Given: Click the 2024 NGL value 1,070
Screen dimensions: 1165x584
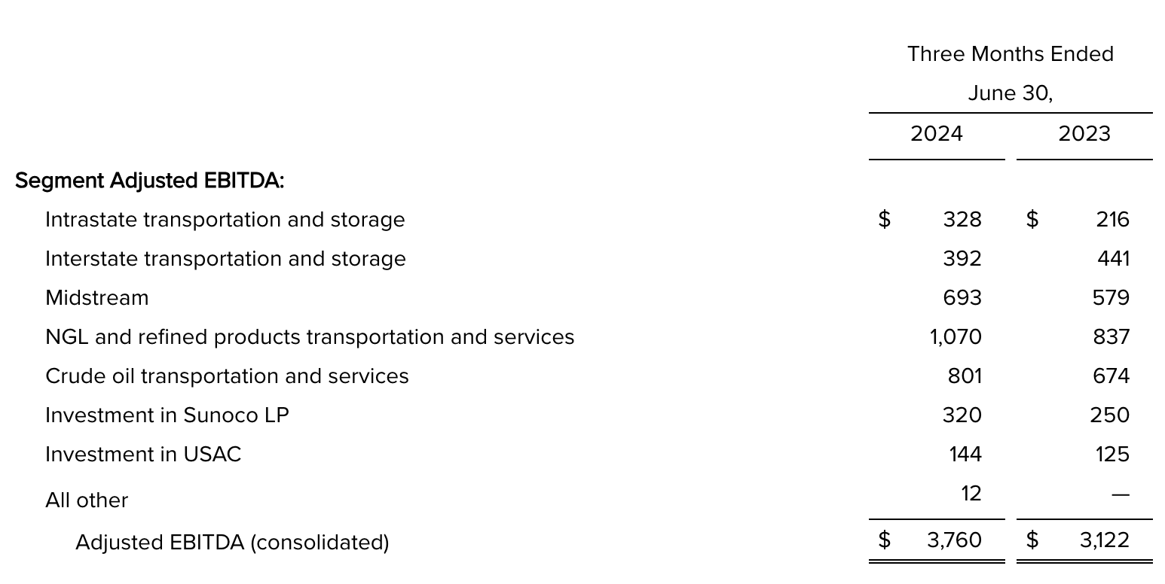Looking at the screenshot, I should (956, 337).
